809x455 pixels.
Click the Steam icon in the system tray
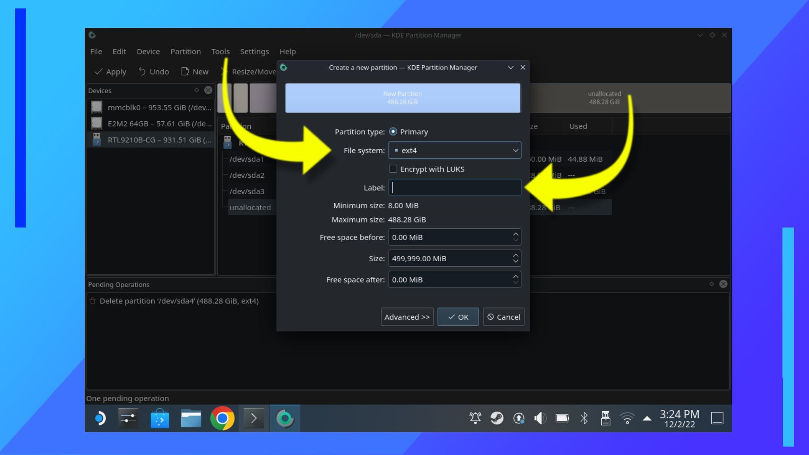pyautogui.click(x=497, y=418)
